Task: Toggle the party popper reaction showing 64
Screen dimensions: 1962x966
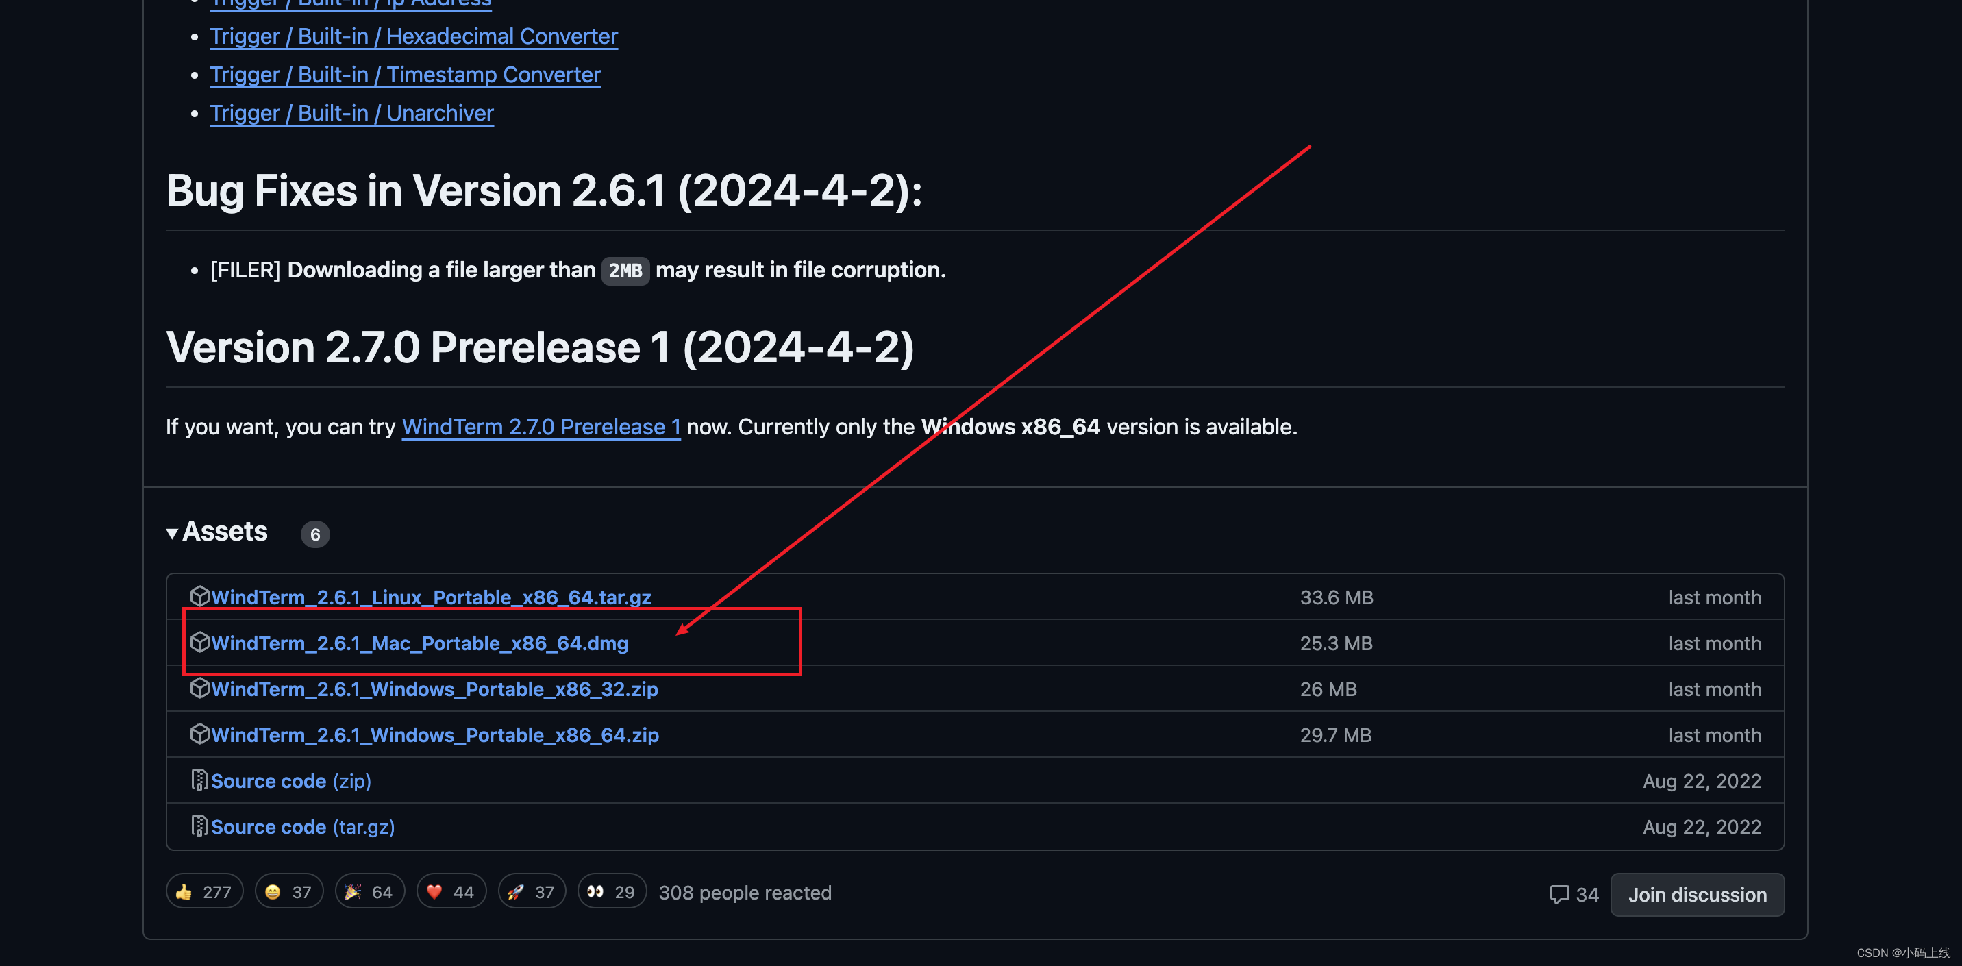Action: (369, 891)
